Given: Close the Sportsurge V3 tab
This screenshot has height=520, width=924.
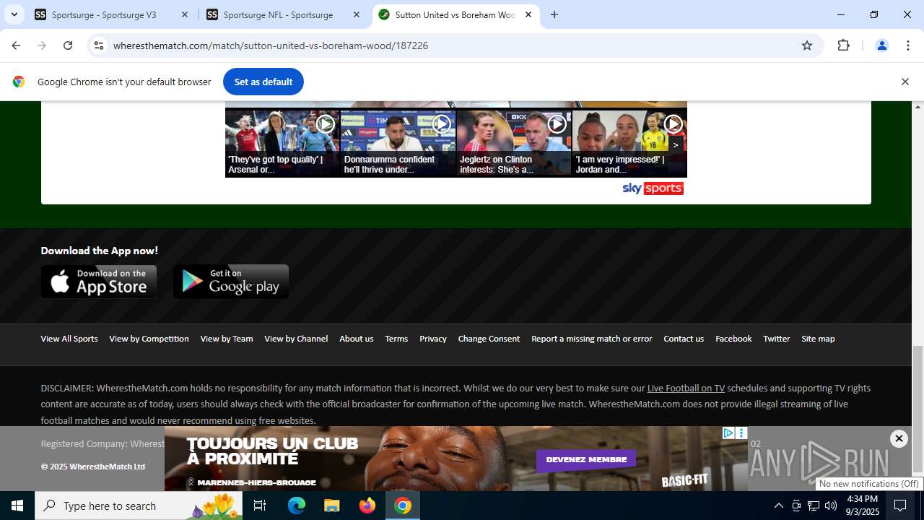Looking at the screenshot, I should coord(185,14).
